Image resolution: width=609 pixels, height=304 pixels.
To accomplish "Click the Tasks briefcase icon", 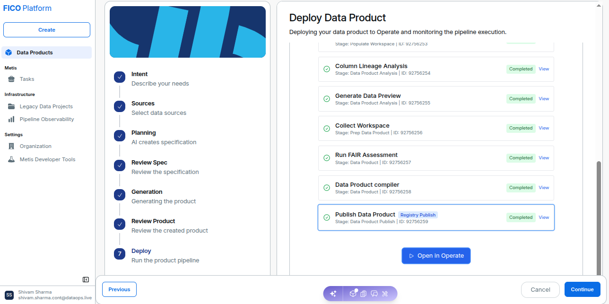I will (11, 79).
